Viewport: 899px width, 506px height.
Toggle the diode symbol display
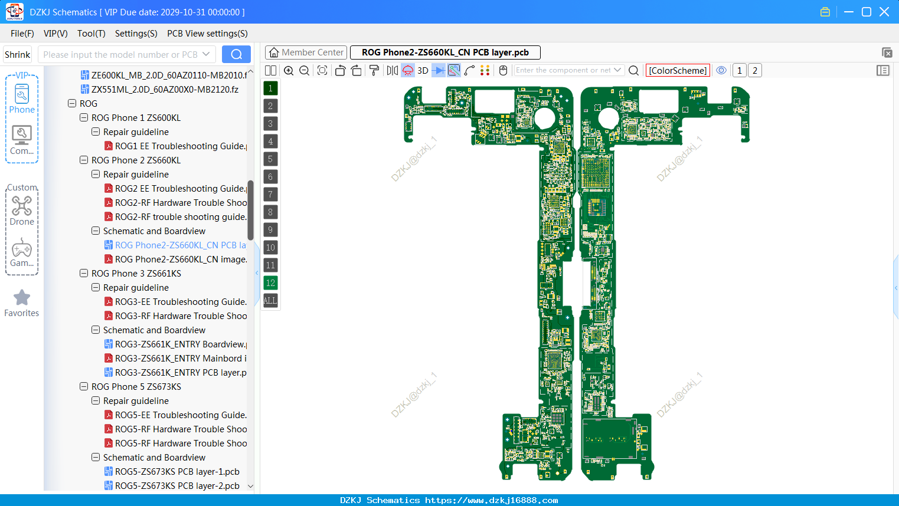pos(439,71)
